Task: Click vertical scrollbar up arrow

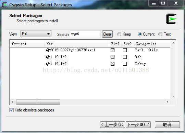Action: (x=173, y=43)
